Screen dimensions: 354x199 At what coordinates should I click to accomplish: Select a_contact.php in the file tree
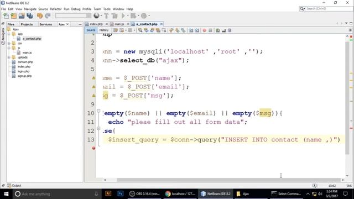(x=32, y=39)
